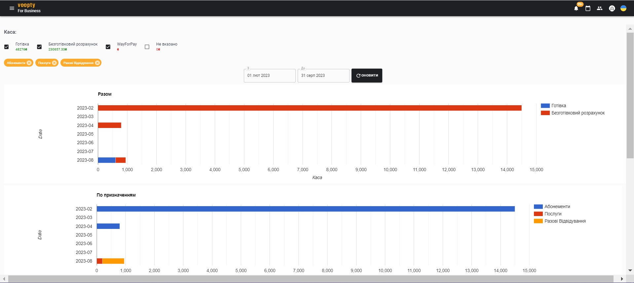Uncheck the Безготівковий розрахунок checkbox
The width and height of the screenshot is (634, 283).
tap(39, 47)
